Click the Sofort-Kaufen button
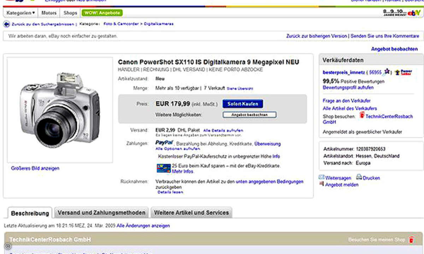This screenshot has height=254, width=424. pyautogui.click(x=243, y=104)
